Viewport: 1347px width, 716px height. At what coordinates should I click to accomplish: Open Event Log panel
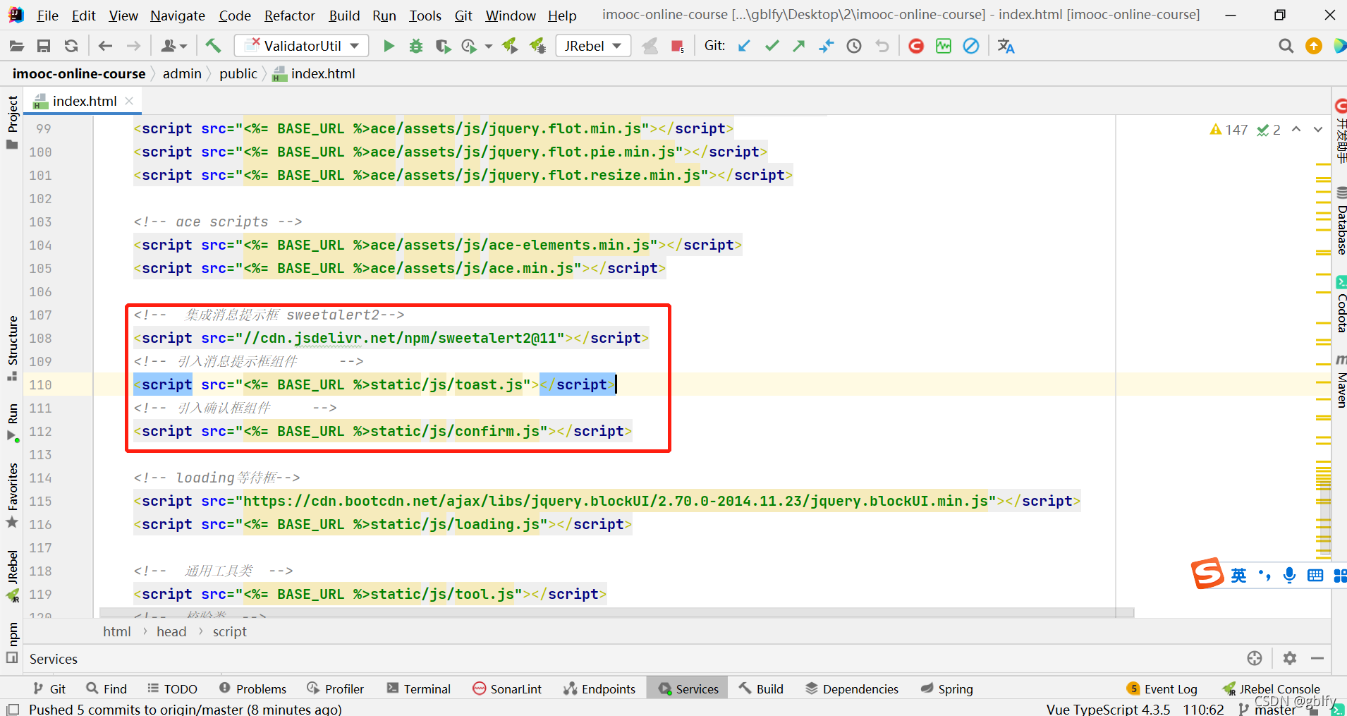(x=1162, y=688)
